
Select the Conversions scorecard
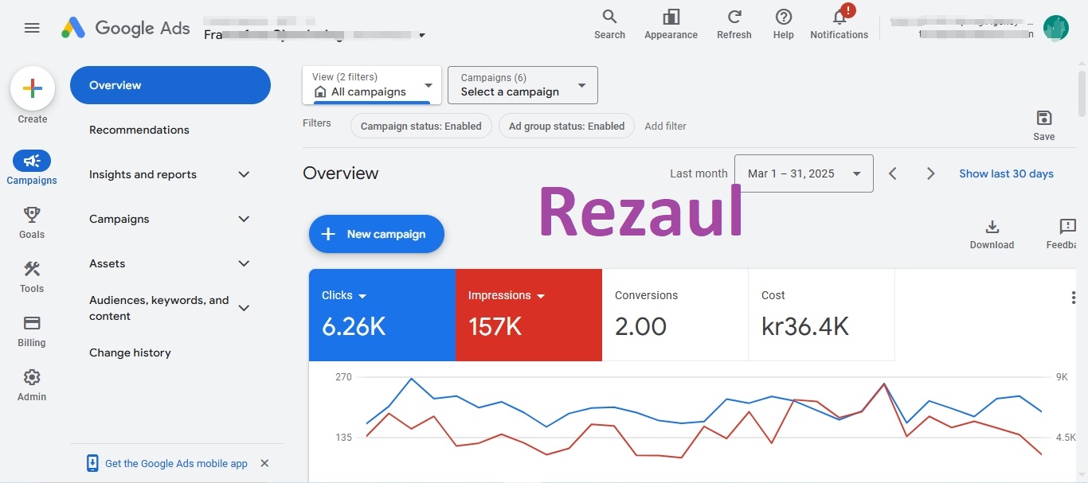click(675, 315)
